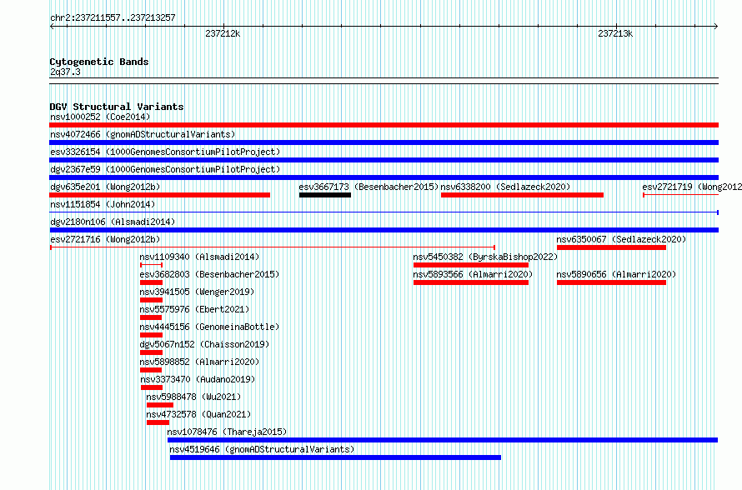Open the dgv2180n106 (Alsmadi2014) label
This screenshot has height=490, width=742.
[113, 222]
